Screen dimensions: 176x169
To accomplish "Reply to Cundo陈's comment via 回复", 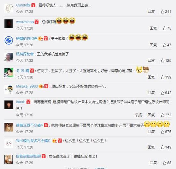I will (x=151, y=12).
